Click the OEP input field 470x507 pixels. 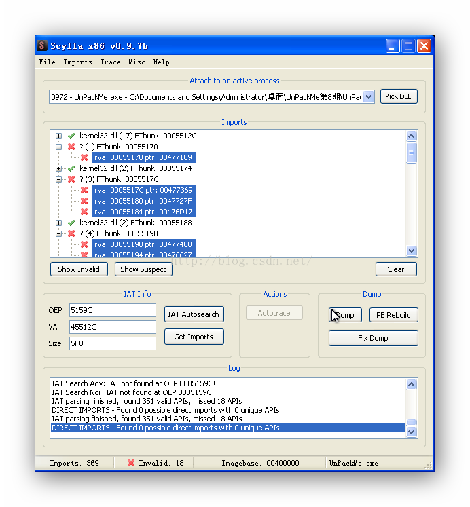113,310
